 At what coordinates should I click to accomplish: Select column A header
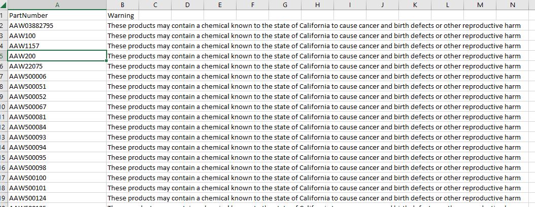click(x=57, y=5)
